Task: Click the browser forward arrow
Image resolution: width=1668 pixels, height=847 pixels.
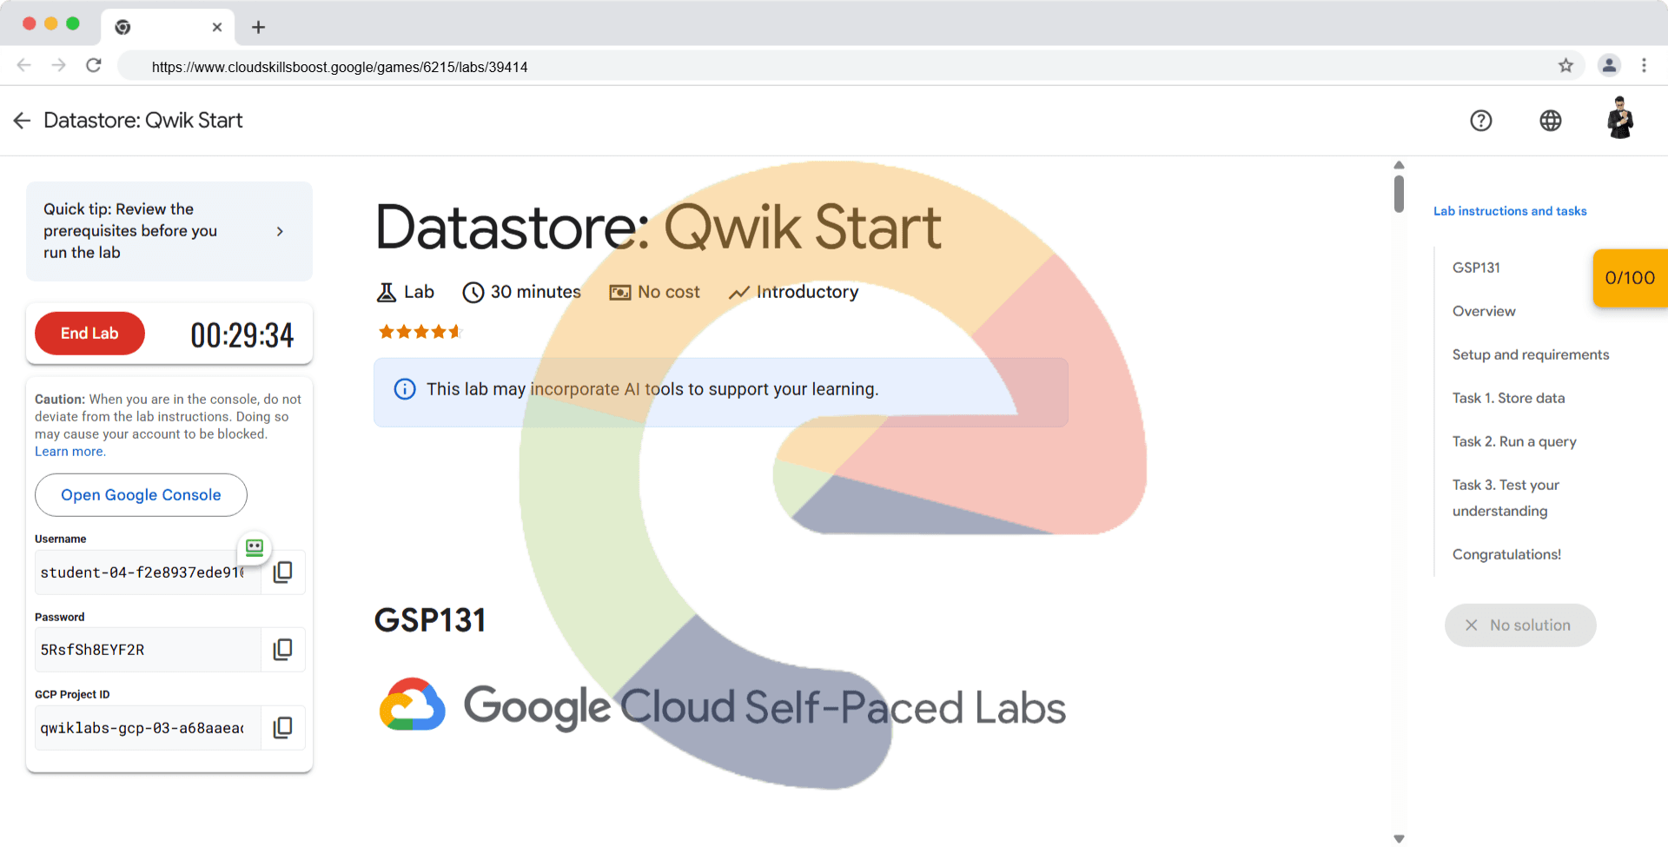Action: [x=58, y=65]
